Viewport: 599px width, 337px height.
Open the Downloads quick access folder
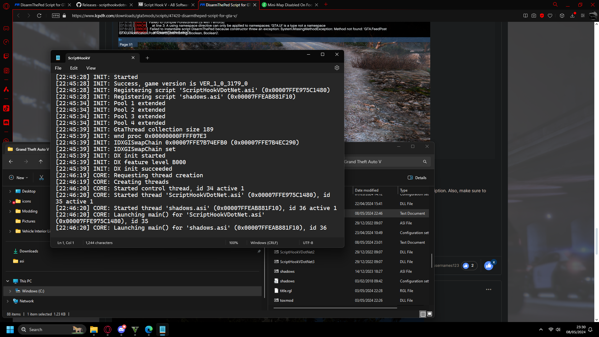click(29, 251)
